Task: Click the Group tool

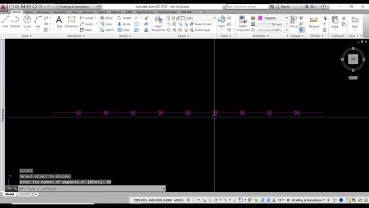Action: 293,22
